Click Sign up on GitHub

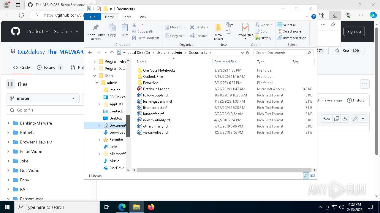[354, 31]
